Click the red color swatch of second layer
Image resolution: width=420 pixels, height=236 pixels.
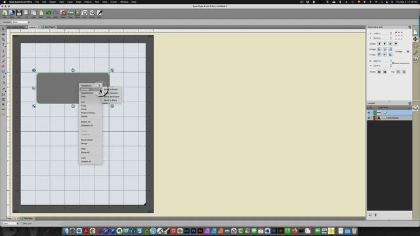pyautogui.click(x=375, y=118)
